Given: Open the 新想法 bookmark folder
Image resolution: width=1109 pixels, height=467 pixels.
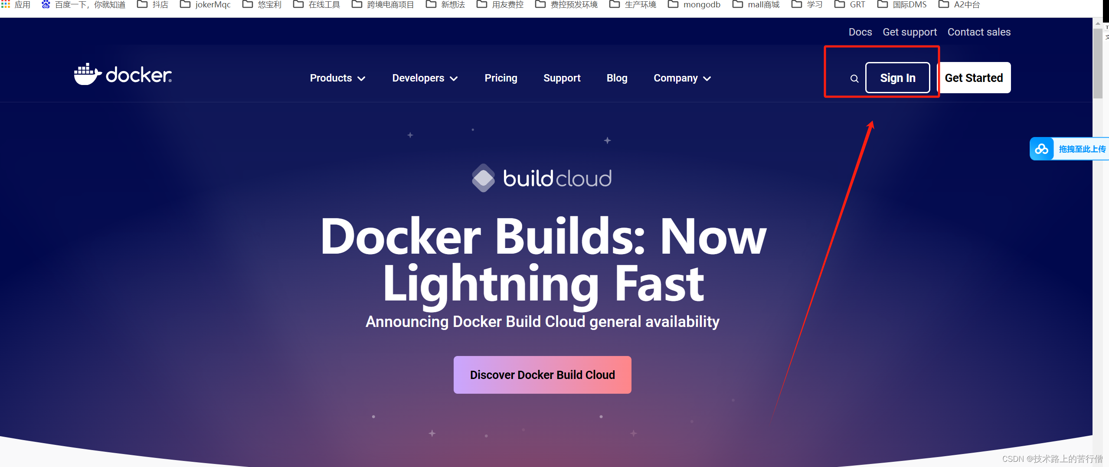Looking at the screenshot, I should pyautogui.click(x=445, y=4).
